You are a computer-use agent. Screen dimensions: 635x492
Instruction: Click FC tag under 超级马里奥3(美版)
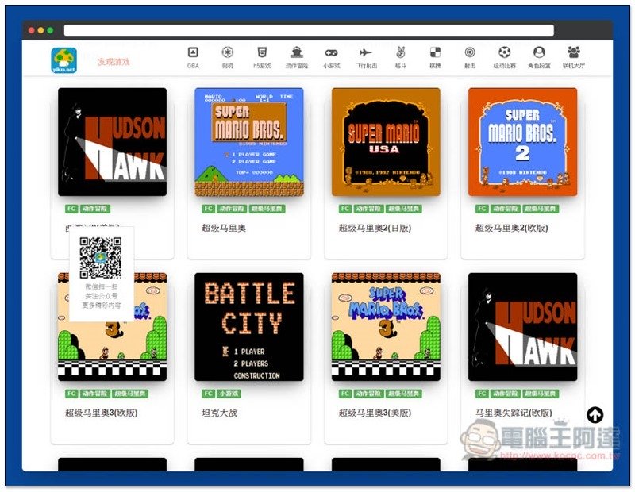pyautogui.click(x=345, y=394)
